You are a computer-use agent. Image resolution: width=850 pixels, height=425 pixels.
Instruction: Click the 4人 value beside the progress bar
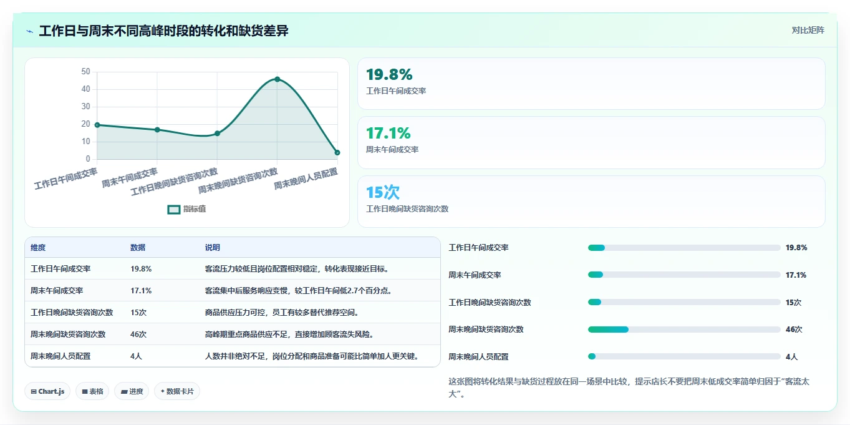point(792,357)
